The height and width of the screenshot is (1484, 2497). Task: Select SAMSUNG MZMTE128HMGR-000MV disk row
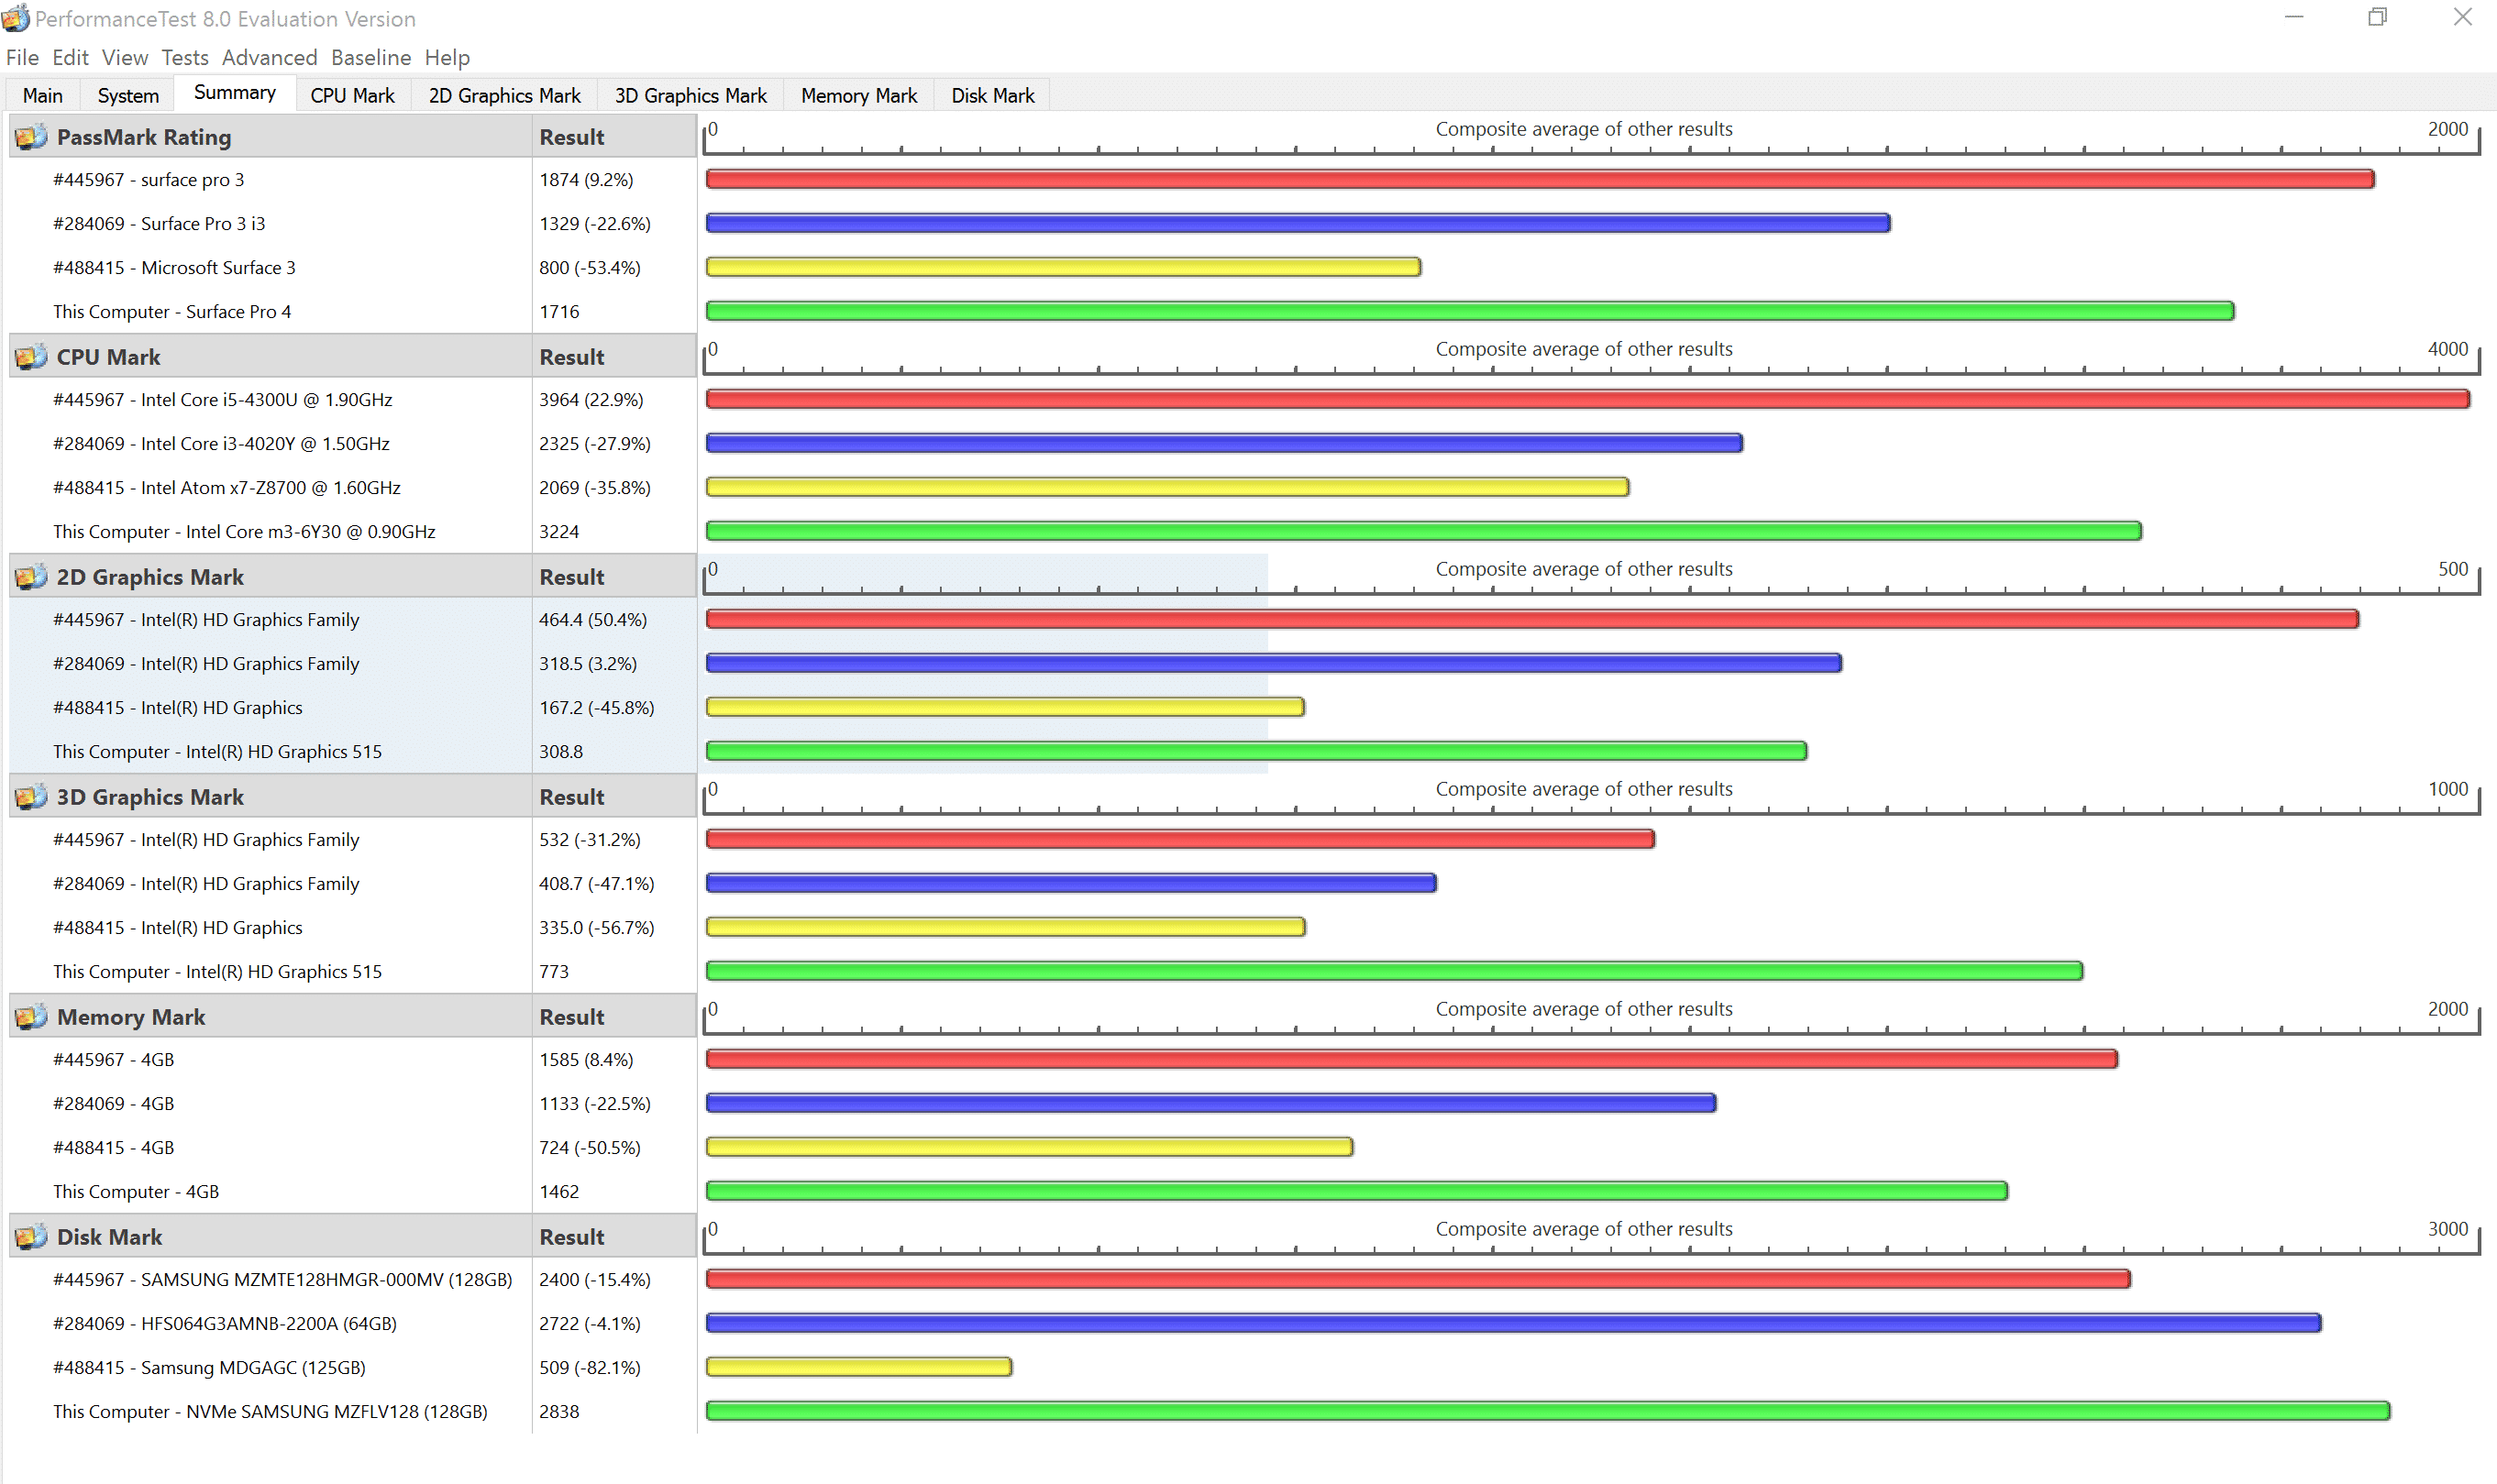(x=352, y=1280)
